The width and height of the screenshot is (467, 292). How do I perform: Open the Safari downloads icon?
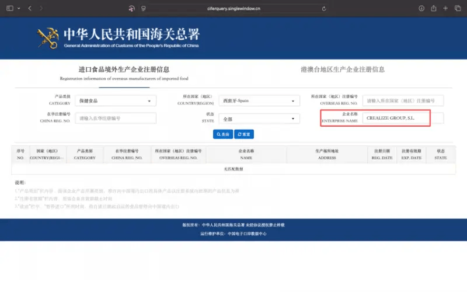(x=421, y=9)
